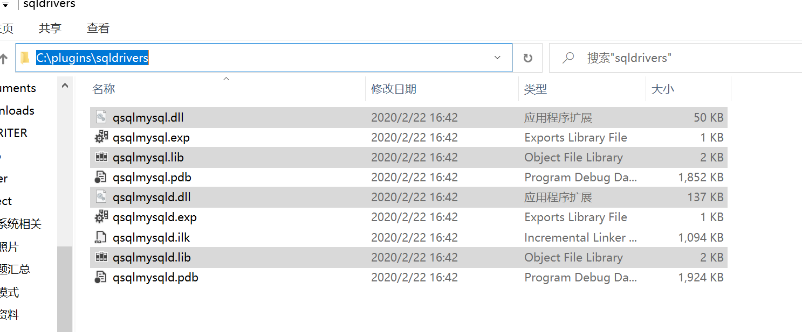802x332 pixels.
Task: Open the quick access toolbar dropdown arrow
Action: coord(5,5)
